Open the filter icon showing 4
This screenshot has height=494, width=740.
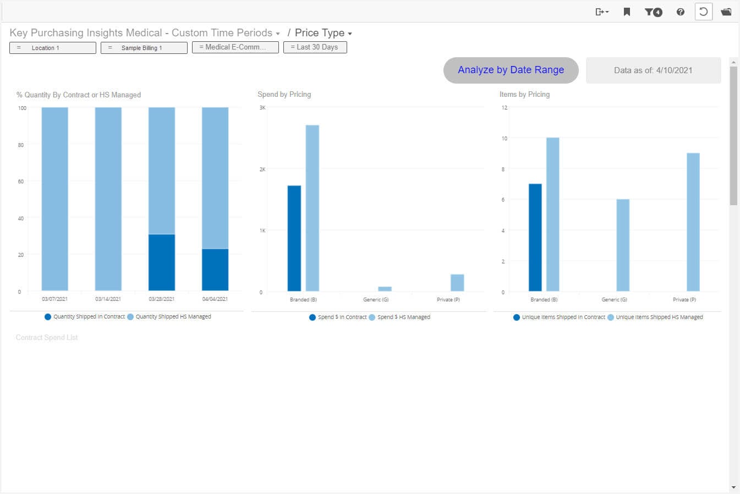click(653, 12)
